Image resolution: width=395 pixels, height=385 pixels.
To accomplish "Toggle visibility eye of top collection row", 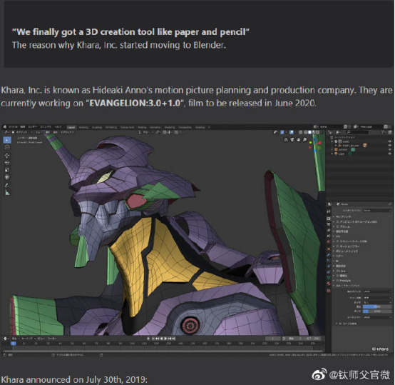I will pyautogui.click(x=390, y=141).
